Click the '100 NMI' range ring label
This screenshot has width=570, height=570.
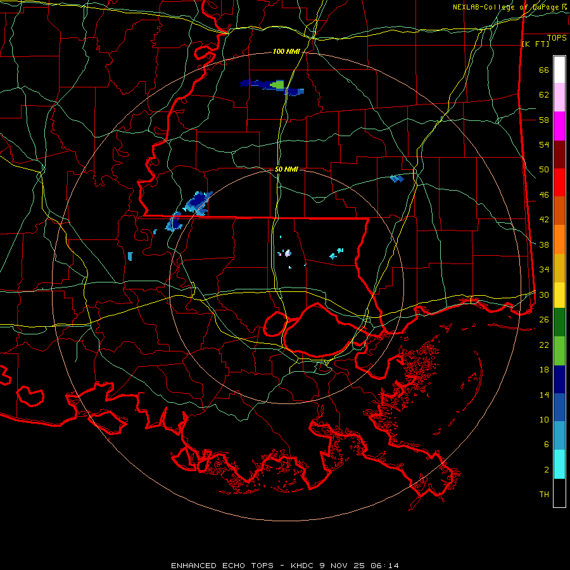[286, 52]
